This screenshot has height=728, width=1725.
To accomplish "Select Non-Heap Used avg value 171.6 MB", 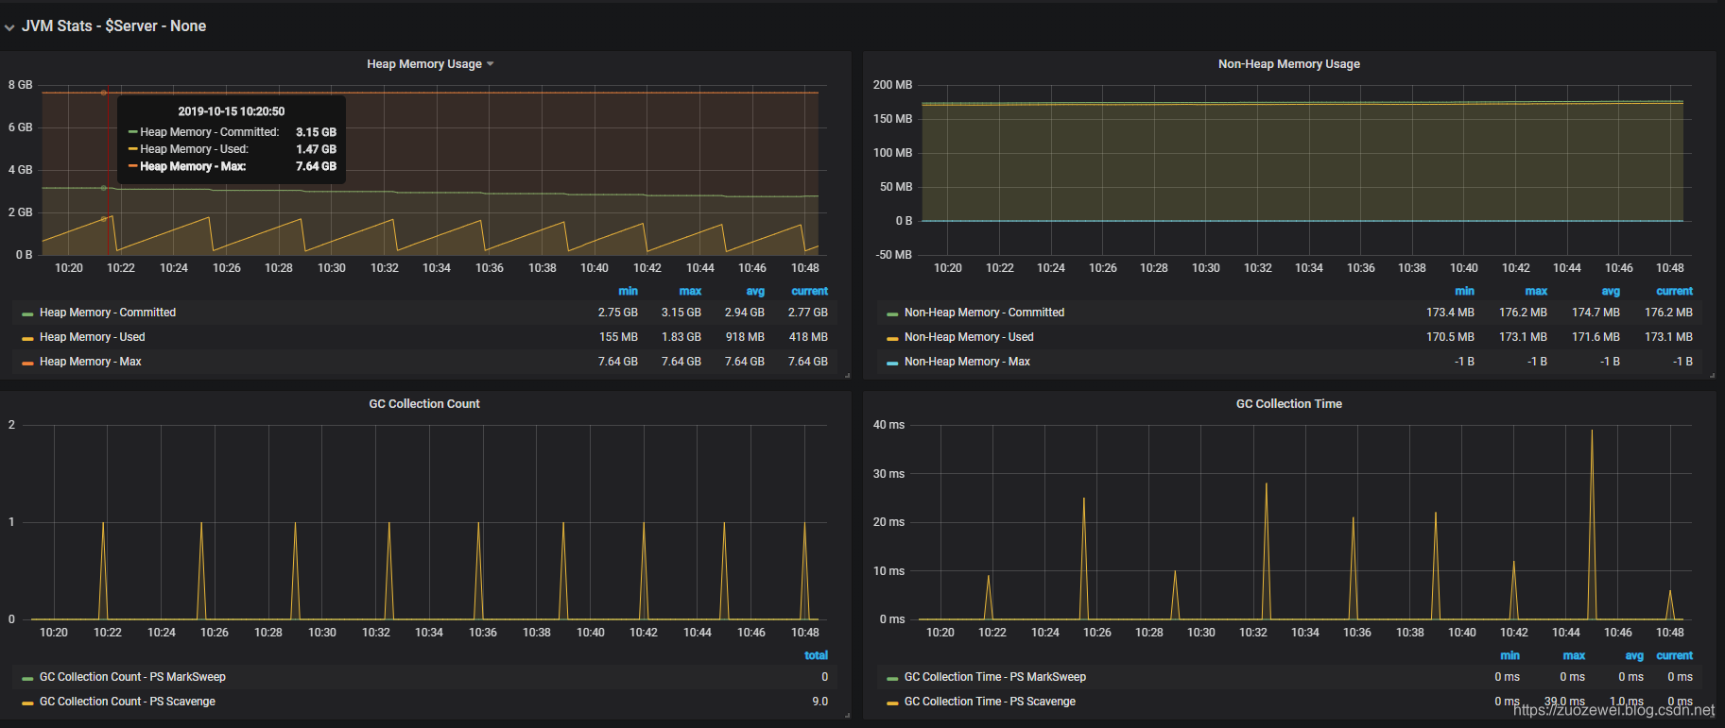I will click(x=1596, y=337).
